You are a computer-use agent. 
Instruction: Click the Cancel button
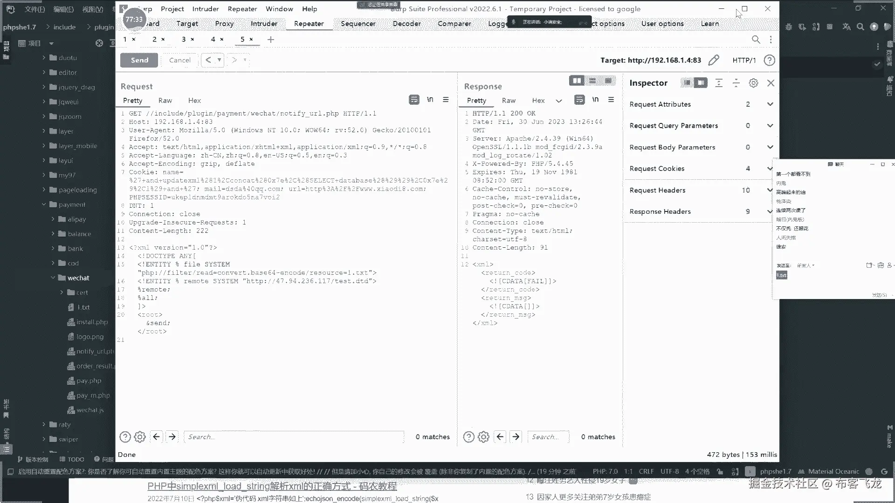(179, 60)
